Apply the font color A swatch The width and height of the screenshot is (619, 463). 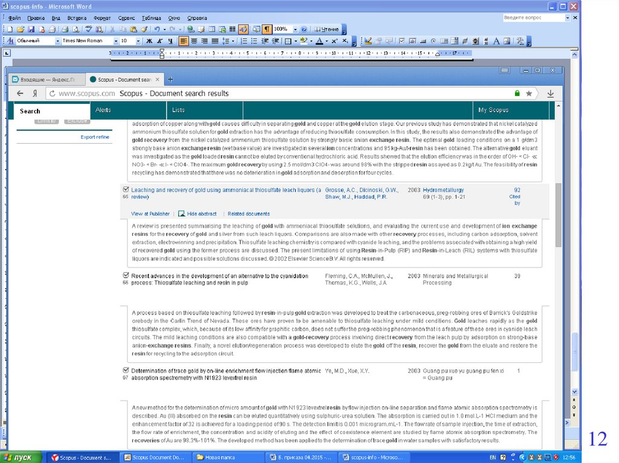[319, 40]
